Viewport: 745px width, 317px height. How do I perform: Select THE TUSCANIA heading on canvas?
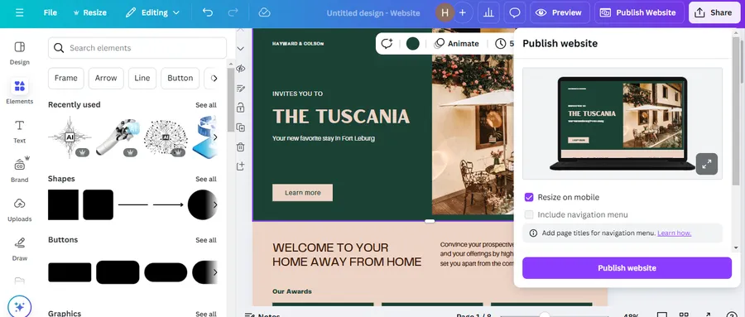[341, 117]
